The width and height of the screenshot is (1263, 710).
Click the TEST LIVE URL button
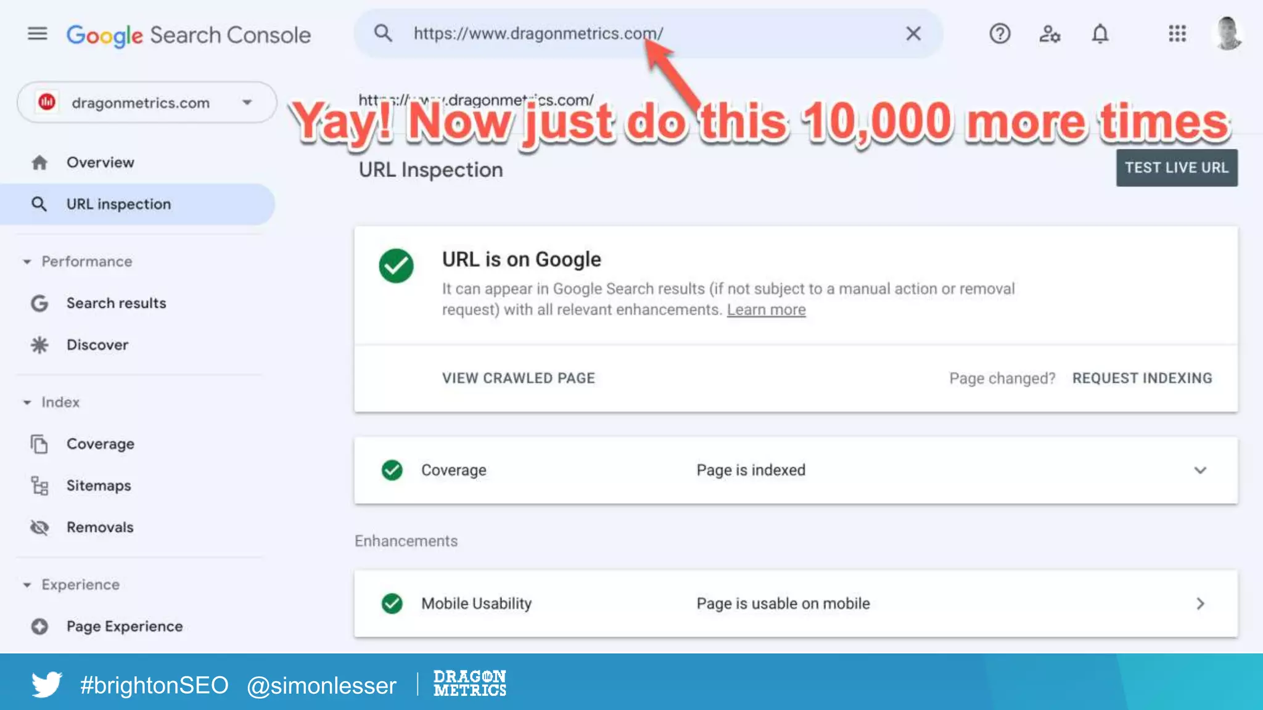coord(1177,168)
